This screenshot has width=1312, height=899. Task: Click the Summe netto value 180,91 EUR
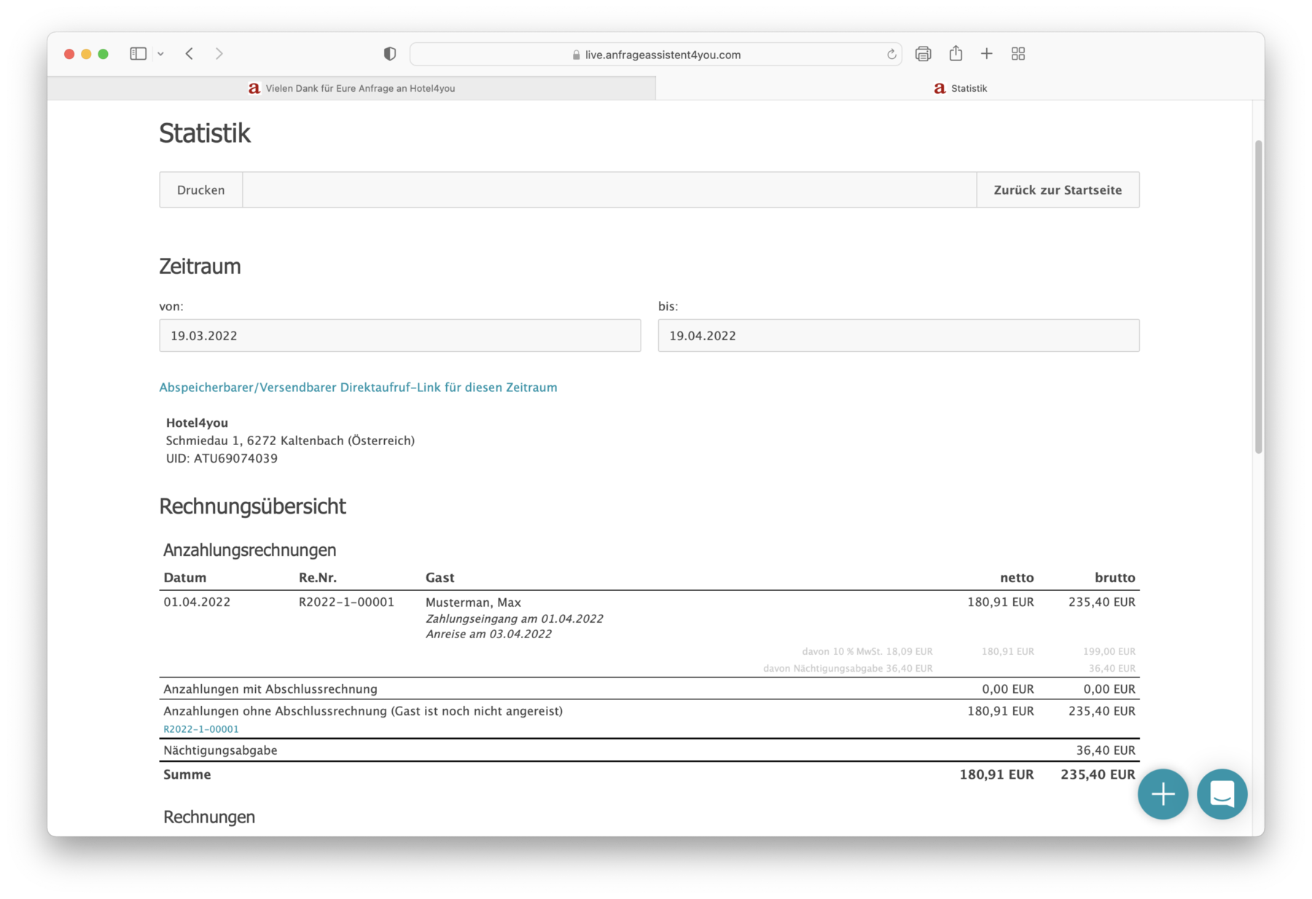click(996, 774)
